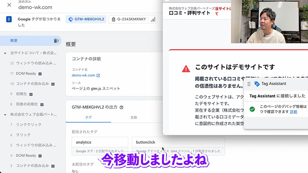This screenshot has width=308, height=173.
Task: Click the presenter webcam video overlay
Action: [x=269, y=22]
